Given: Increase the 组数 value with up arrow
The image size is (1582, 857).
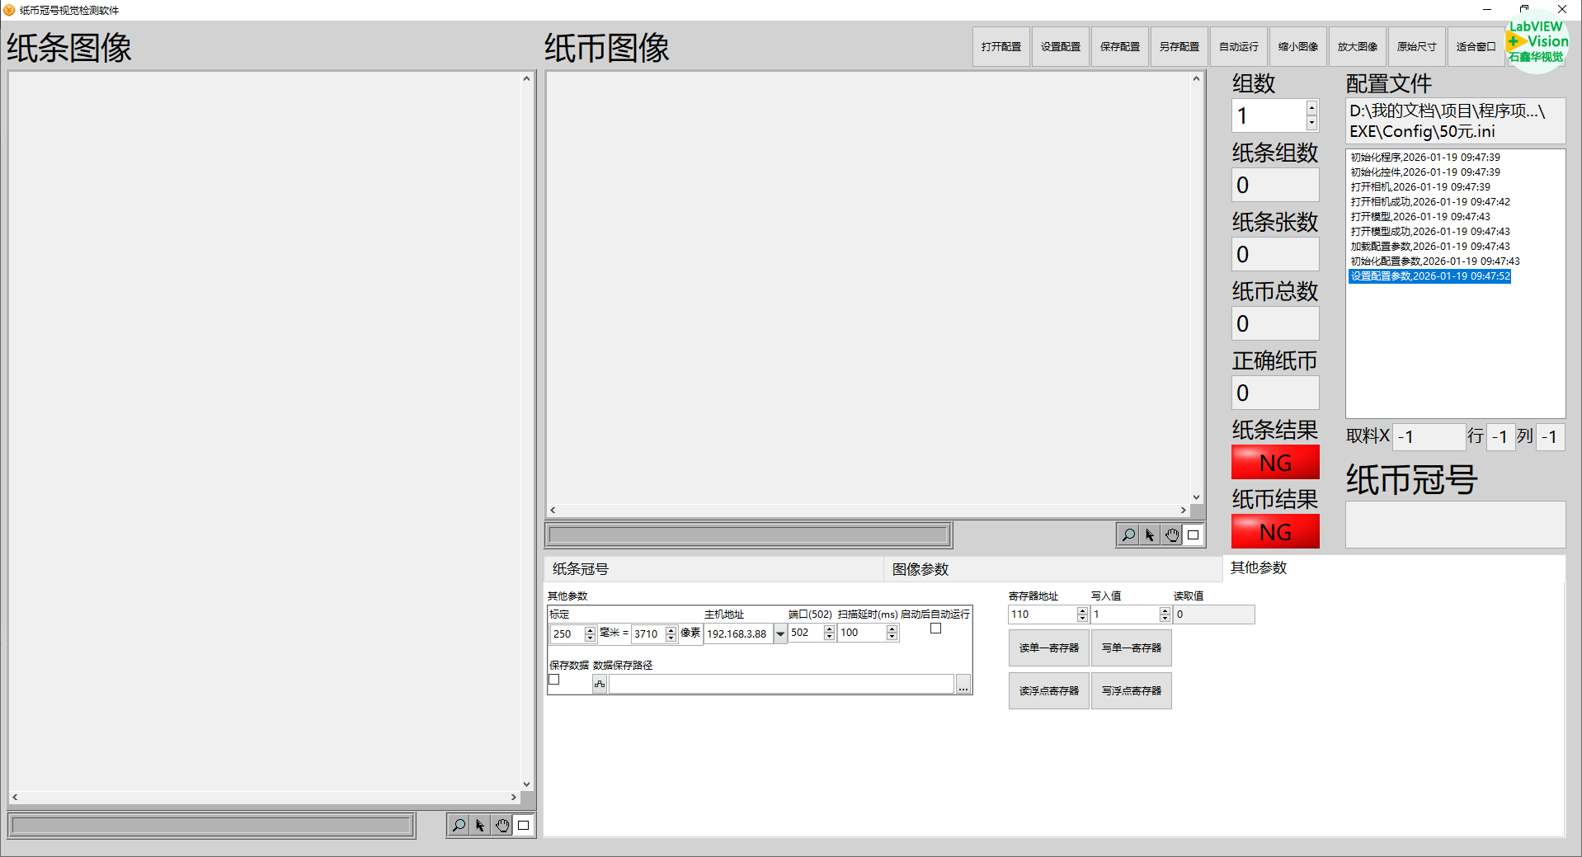Looking at the screenshot, I should click(1311, 108).
